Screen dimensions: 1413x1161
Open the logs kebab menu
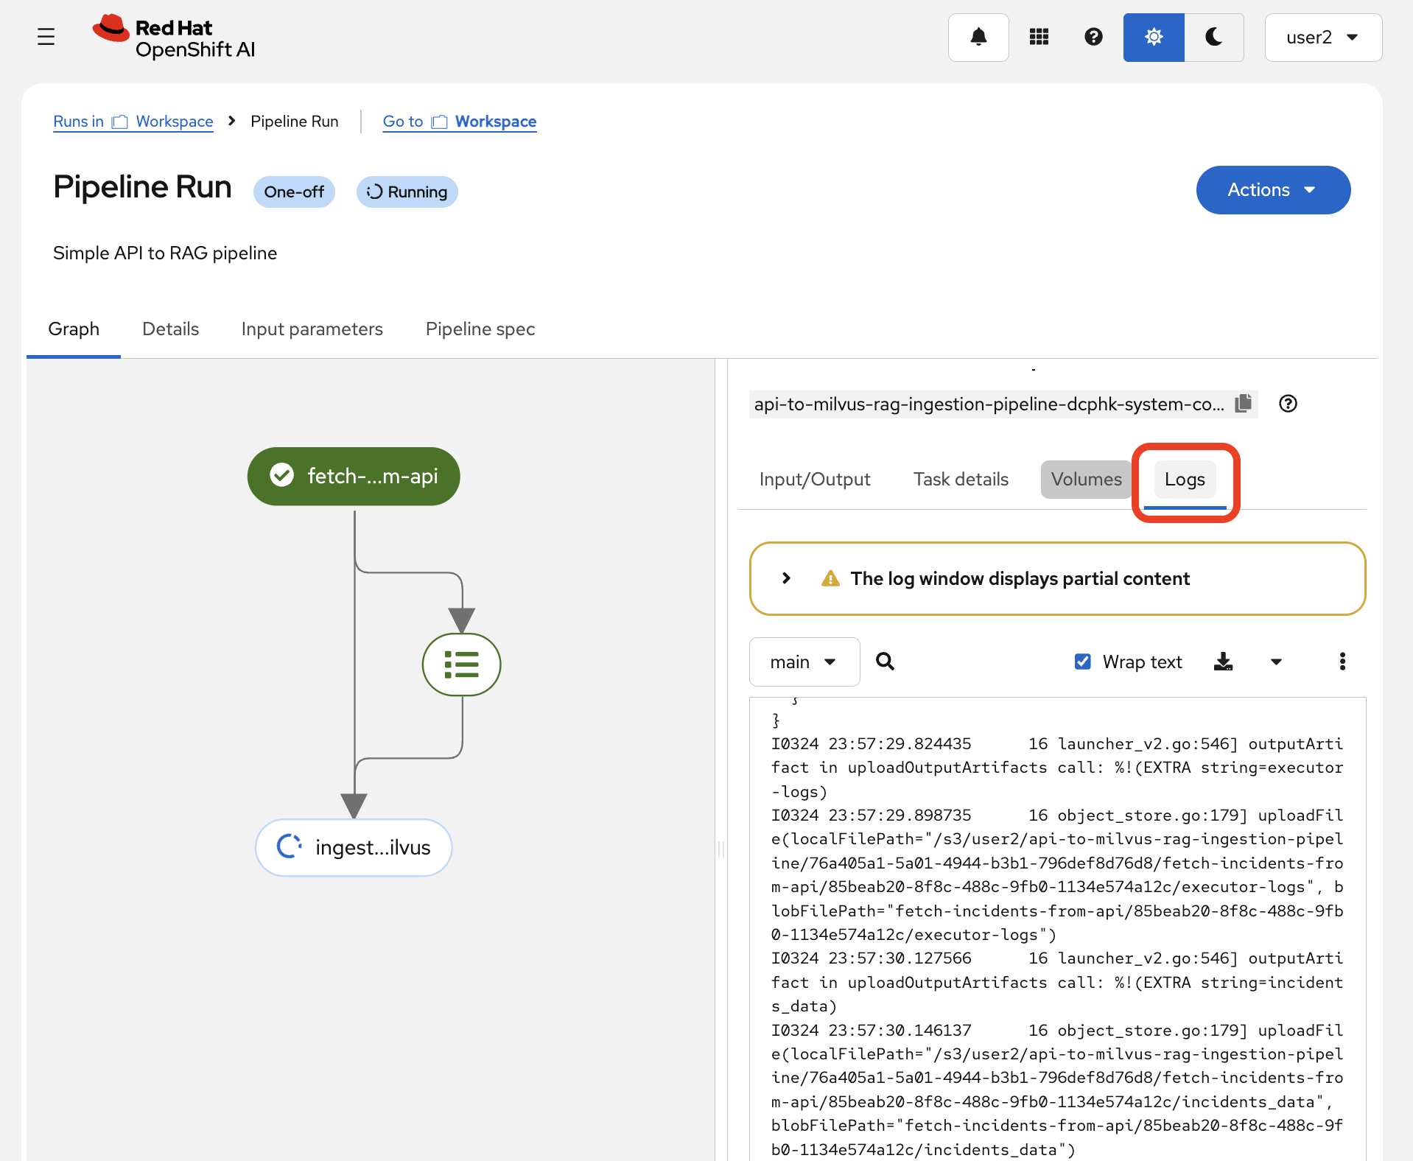point(1342,661)
